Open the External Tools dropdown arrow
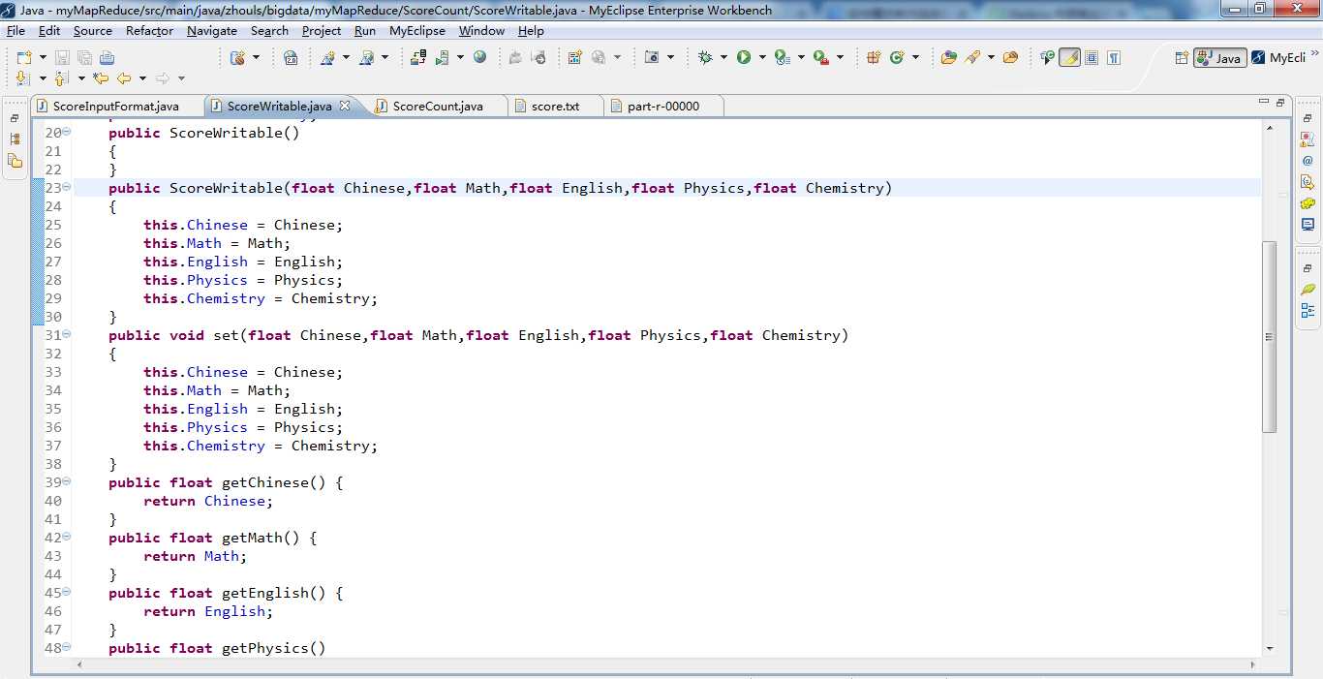 click(840, 57)
